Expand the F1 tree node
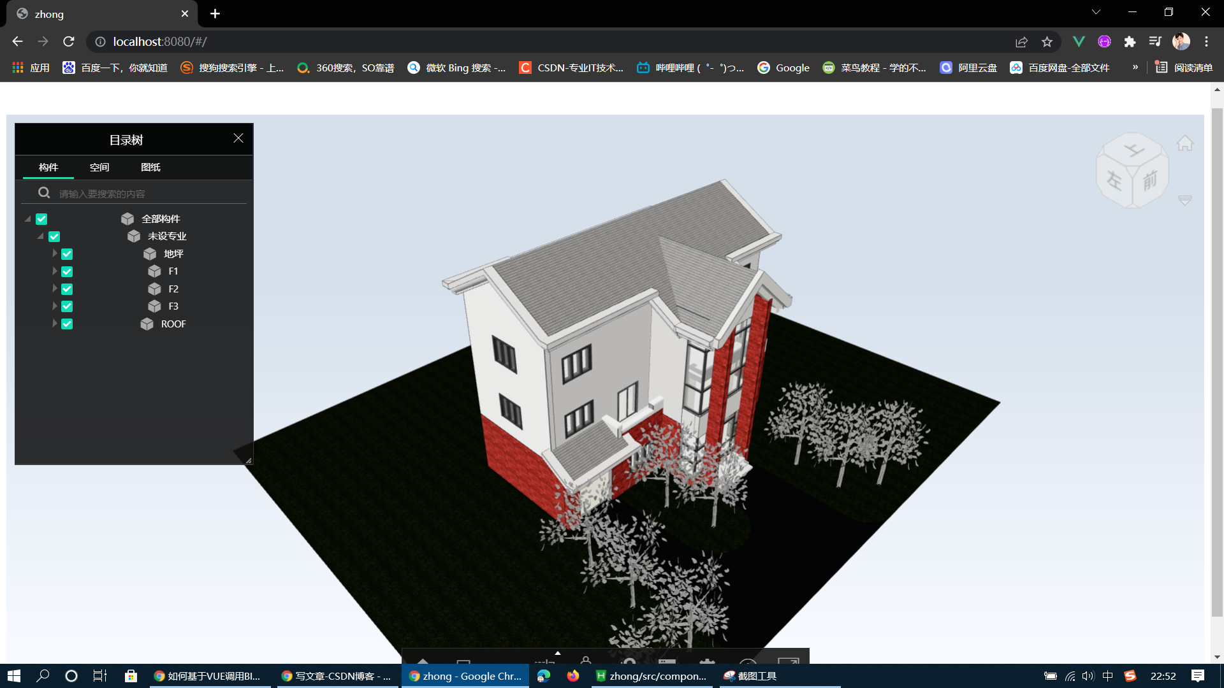The width and height of the screenshot is (1224, 688). pos(55,271)
